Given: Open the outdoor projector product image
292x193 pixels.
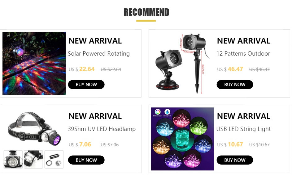Looking at the screenshot, I should (182, 63).
